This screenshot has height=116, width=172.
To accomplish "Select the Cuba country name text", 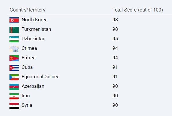I will 27,67.
